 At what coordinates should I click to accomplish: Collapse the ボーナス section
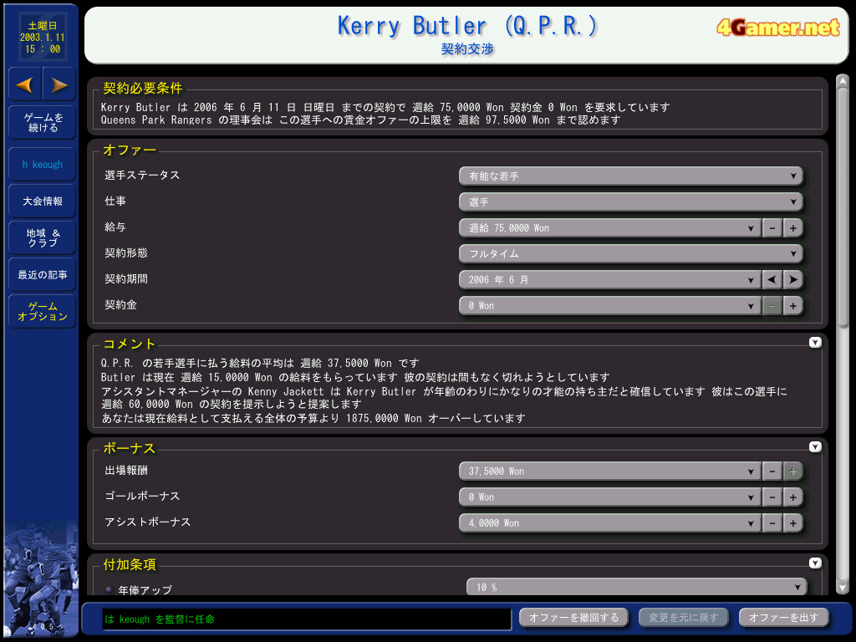pos(815,447)
